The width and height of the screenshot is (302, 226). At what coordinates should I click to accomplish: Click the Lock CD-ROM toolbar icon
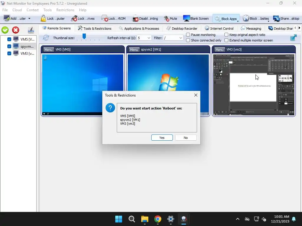[105, 19]
